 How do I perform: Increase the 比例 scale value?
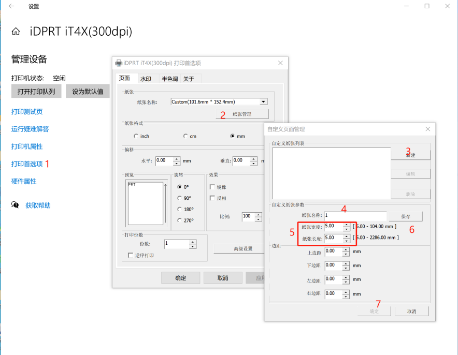point(258,215)
